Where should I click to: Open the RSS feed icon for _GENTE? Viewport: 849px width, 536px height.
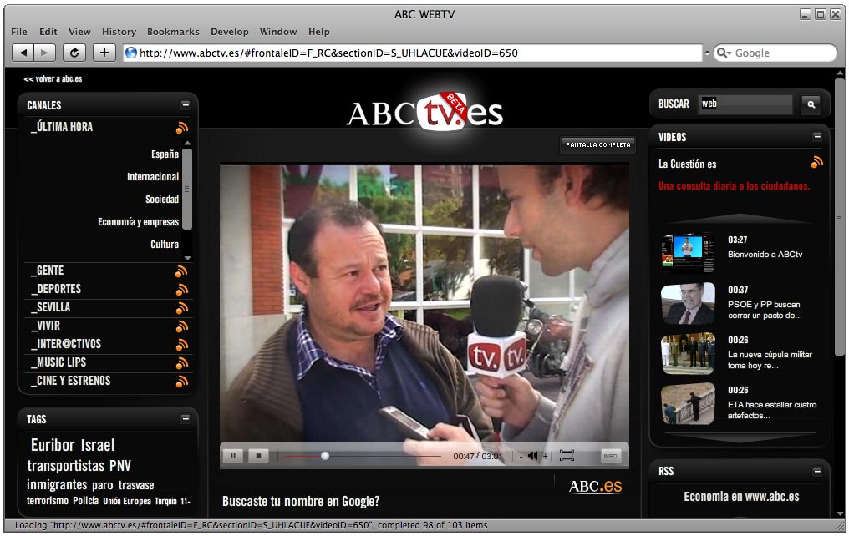[x=182, y=271]
